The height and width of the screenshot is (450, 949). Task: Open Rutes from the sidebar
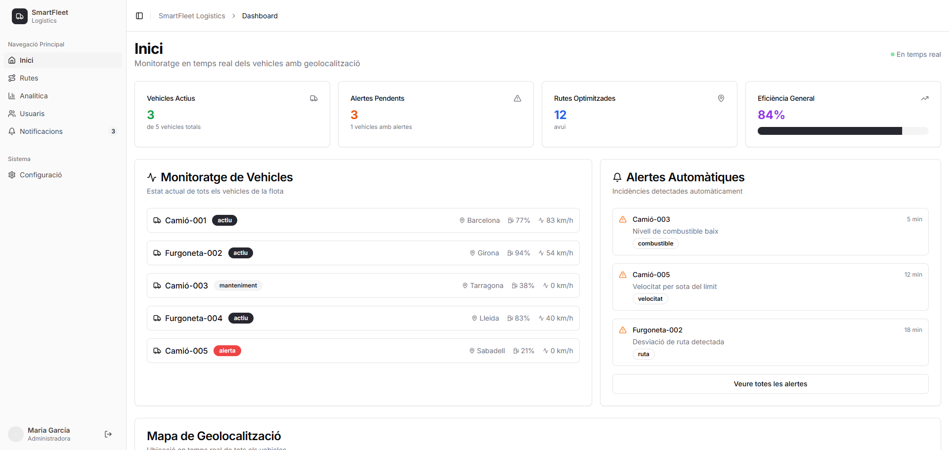tap(28, 78)
